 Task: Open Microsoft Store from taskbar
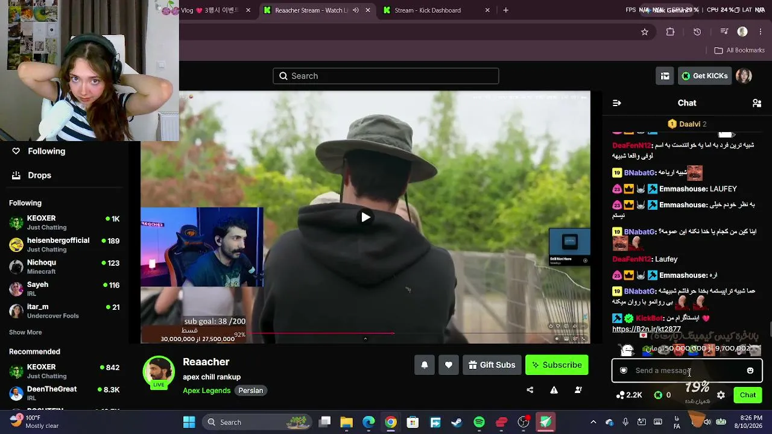(x=413, y=422)
